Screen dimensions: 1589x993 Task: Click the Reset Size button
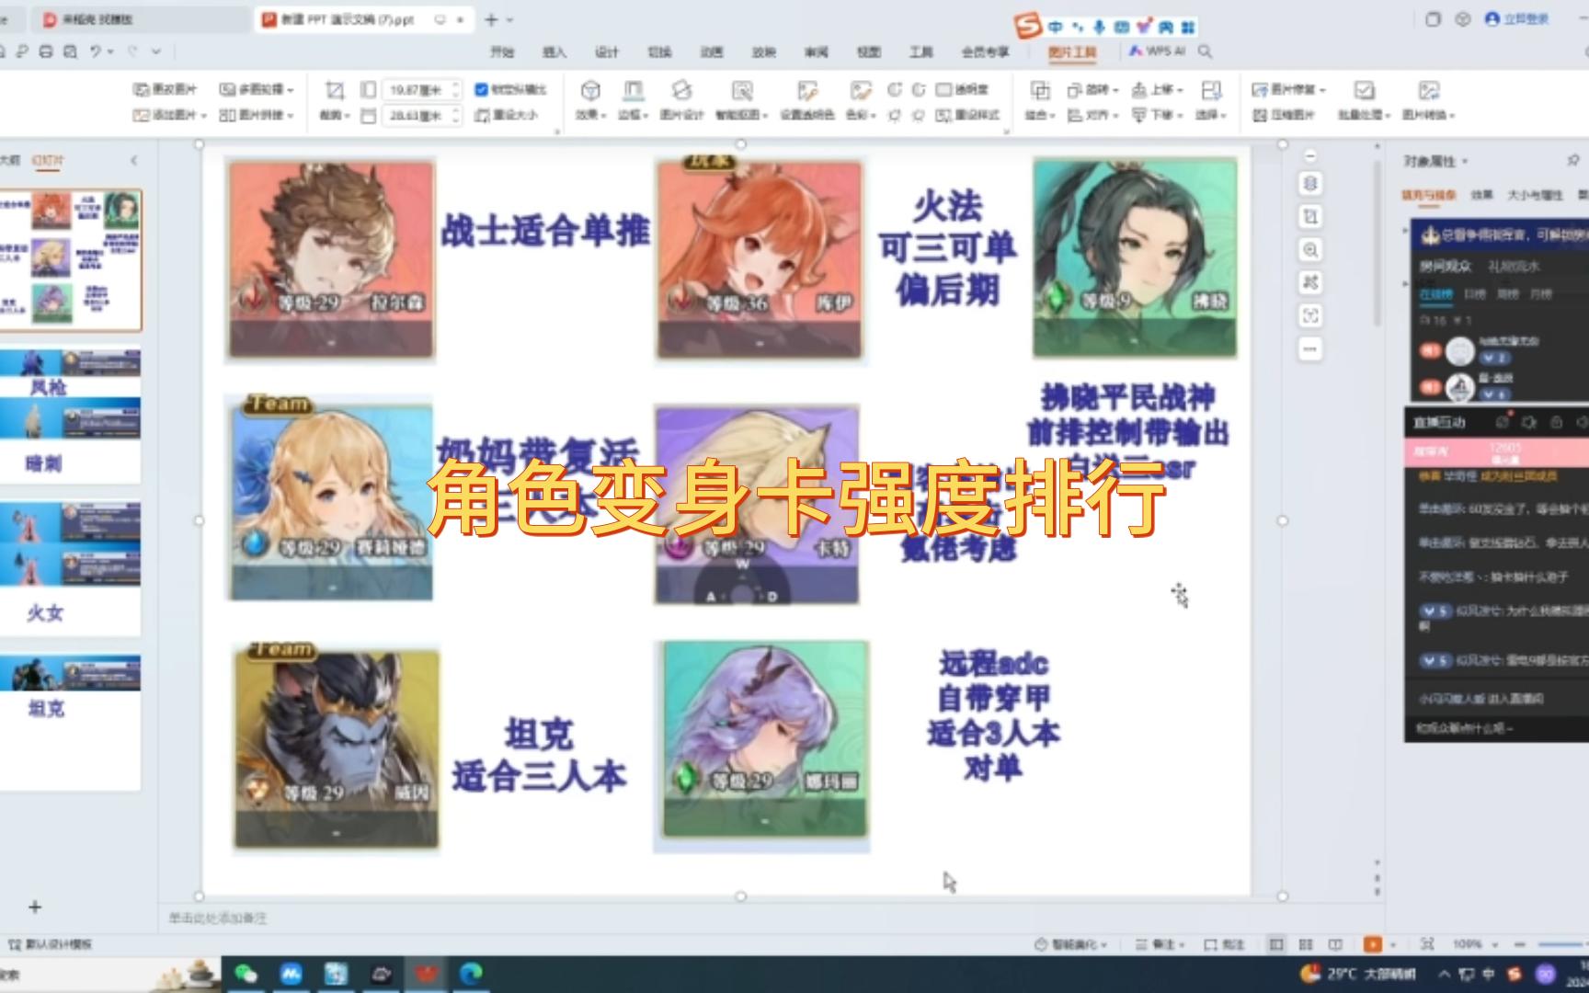tap(507, 116)
